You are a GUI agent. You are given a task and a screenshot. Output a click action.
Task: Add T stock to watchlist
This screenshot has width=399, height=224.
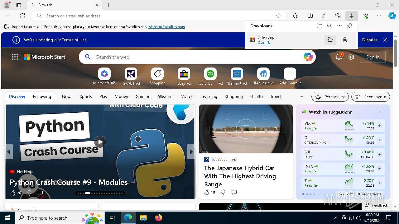coord(379,183)
